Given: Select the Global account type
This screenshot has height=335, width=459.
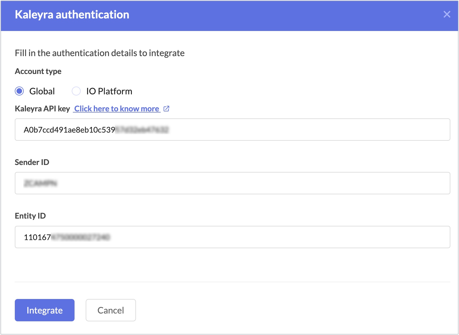Looking at the screenshot, I should click(19, 91).
